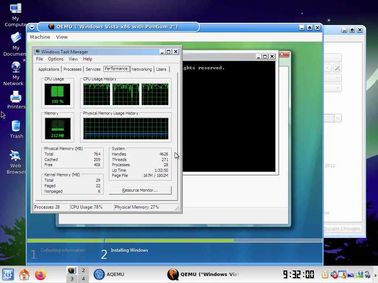Click the 'ghts reserved.' text in command prompt
Image resolution: width=378 pixels, height=283 pixels.
(204, 68)
